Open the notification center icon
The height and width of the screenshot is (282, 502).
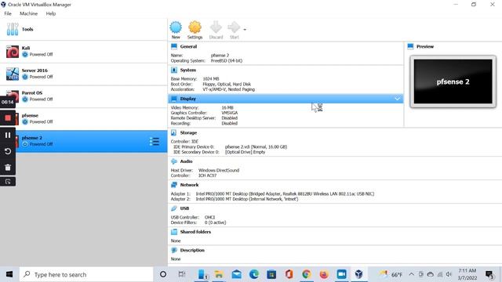[489, 274]
